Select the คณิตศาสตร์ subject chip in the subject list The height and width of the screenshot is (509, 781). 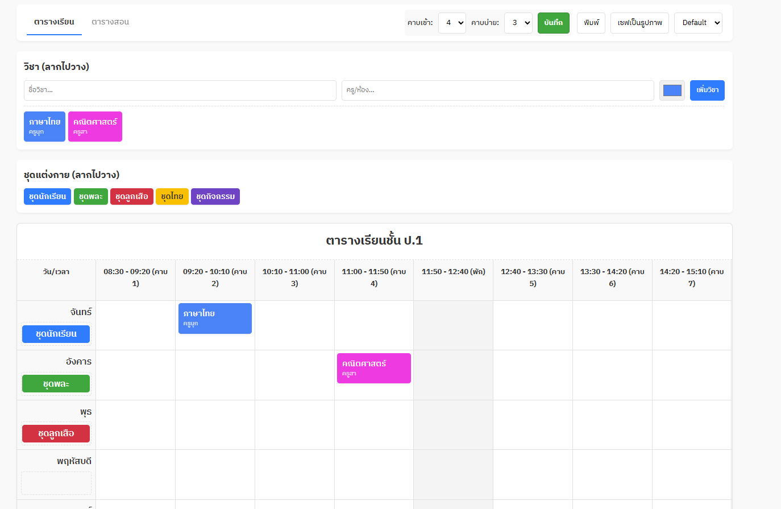[95, 126]
